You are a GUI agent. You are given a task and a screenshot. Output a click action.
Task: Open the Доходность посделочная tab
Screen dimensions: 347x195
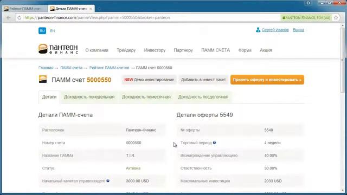203,97
